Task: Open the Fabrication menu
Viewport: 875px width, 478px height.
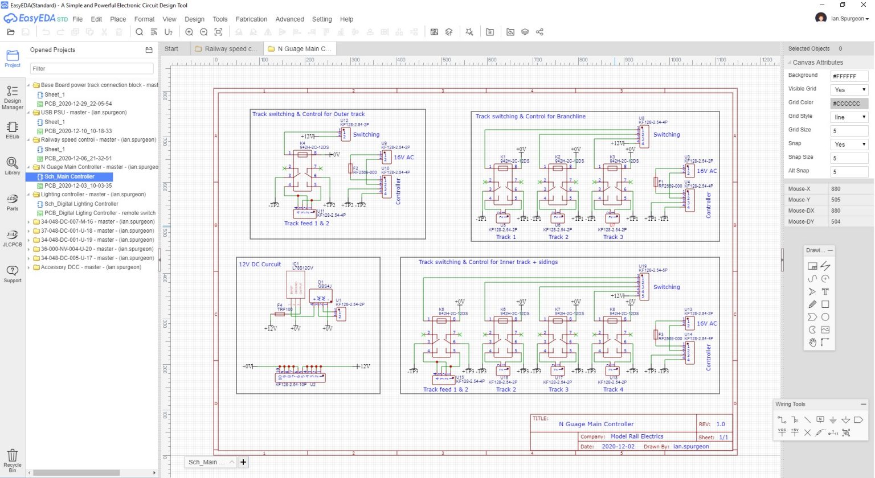Action: pyautogui.click(x=251, y=19)
